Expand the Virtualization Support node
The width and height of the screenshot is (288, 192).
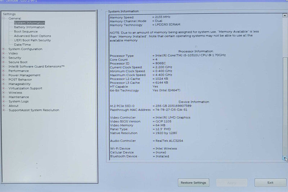[3, 88]
